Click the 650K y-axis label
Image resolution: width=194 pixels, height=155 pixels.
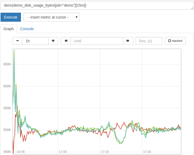[7, 64]
